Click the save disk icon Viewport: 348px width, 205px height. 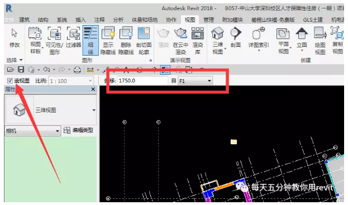tap(21, 70)
